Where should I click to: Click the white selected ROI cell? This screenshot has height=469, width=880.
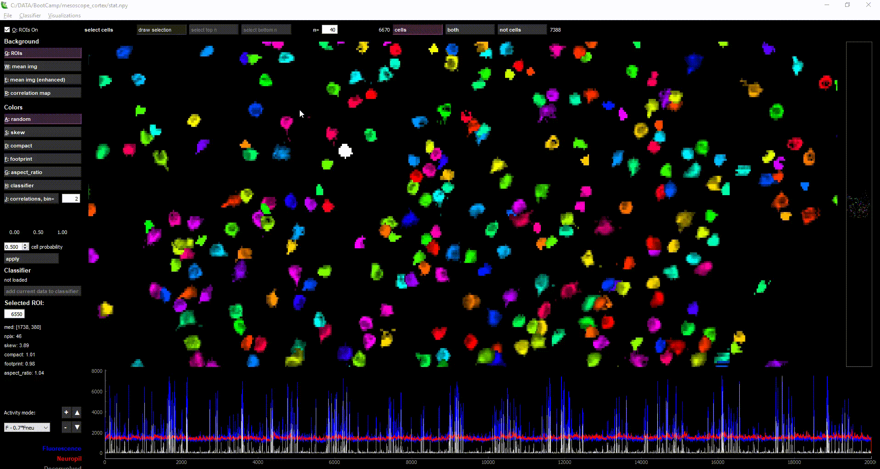coord(345,151)
